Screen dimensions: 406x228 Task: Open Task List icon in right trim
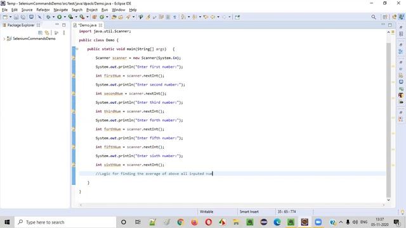(x=401, y=34)
